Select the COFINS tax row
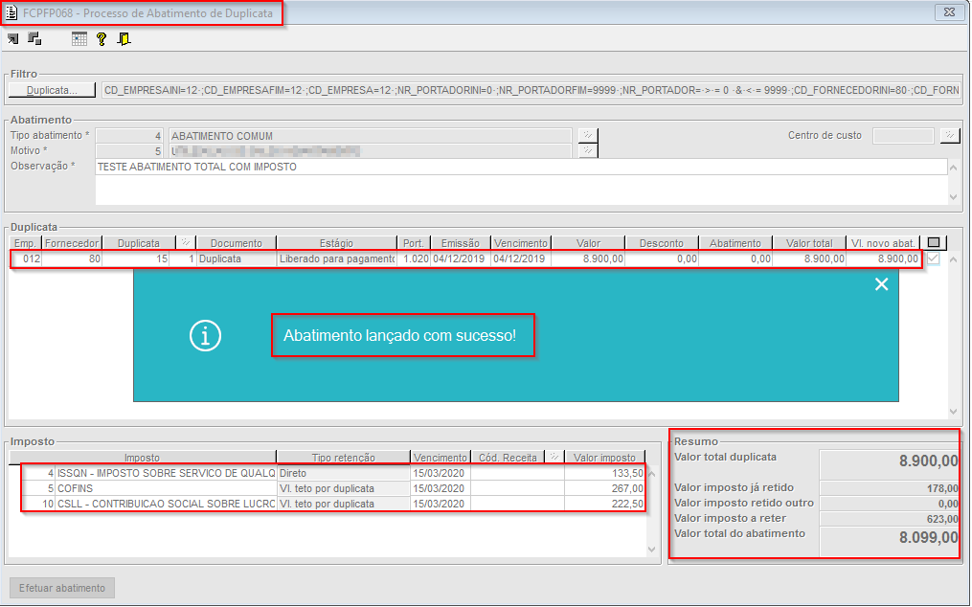The image size is (972, 607). coord(333,488)
